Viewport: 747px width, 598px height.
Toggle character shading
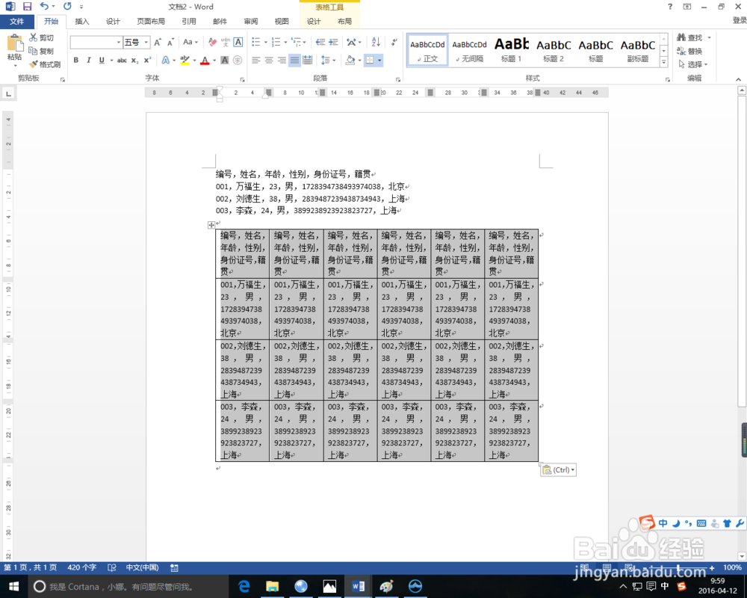pos(225,60)
